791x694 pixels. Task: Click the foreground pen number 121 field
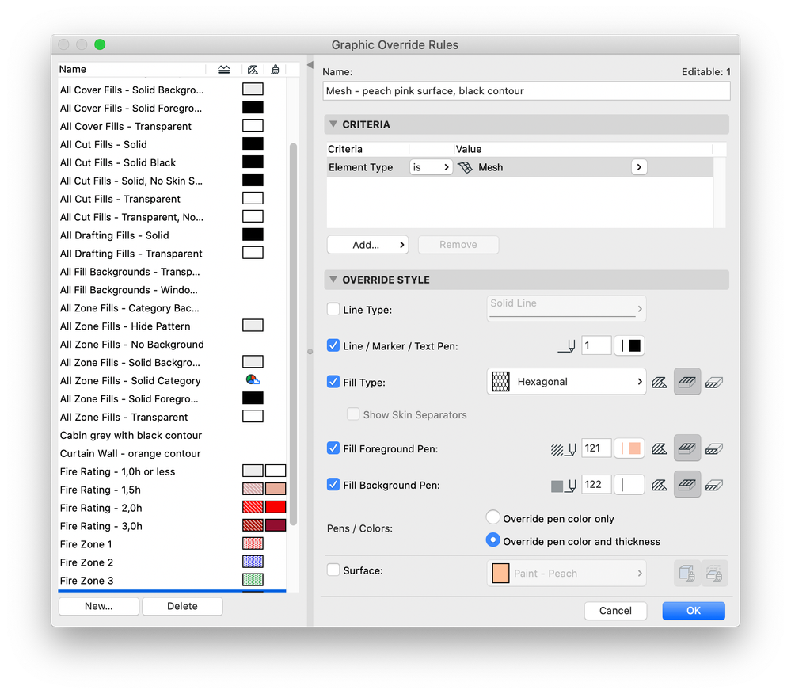pyautogui.click(x=595, y=448)
